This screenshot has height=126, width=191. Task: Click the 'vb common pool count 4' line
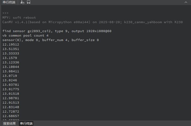tap(25, 36)
